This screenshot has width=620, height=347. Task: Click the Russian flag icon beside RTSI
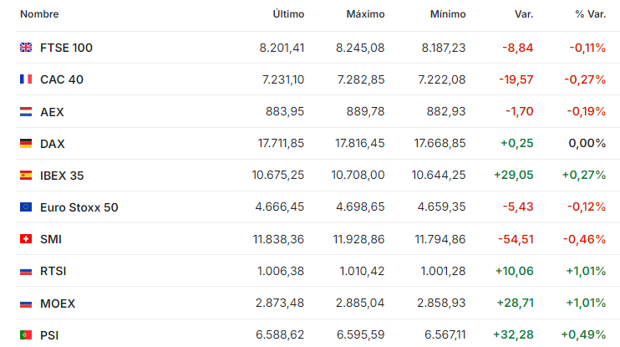click(x=26, y=272)
